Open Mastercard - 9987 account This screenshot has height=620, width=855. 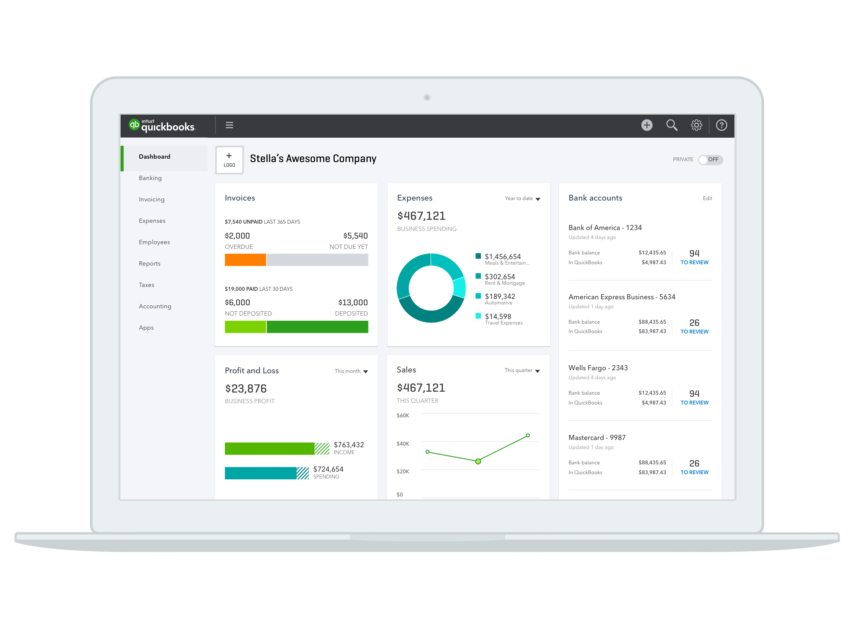[x=597, y=437]
